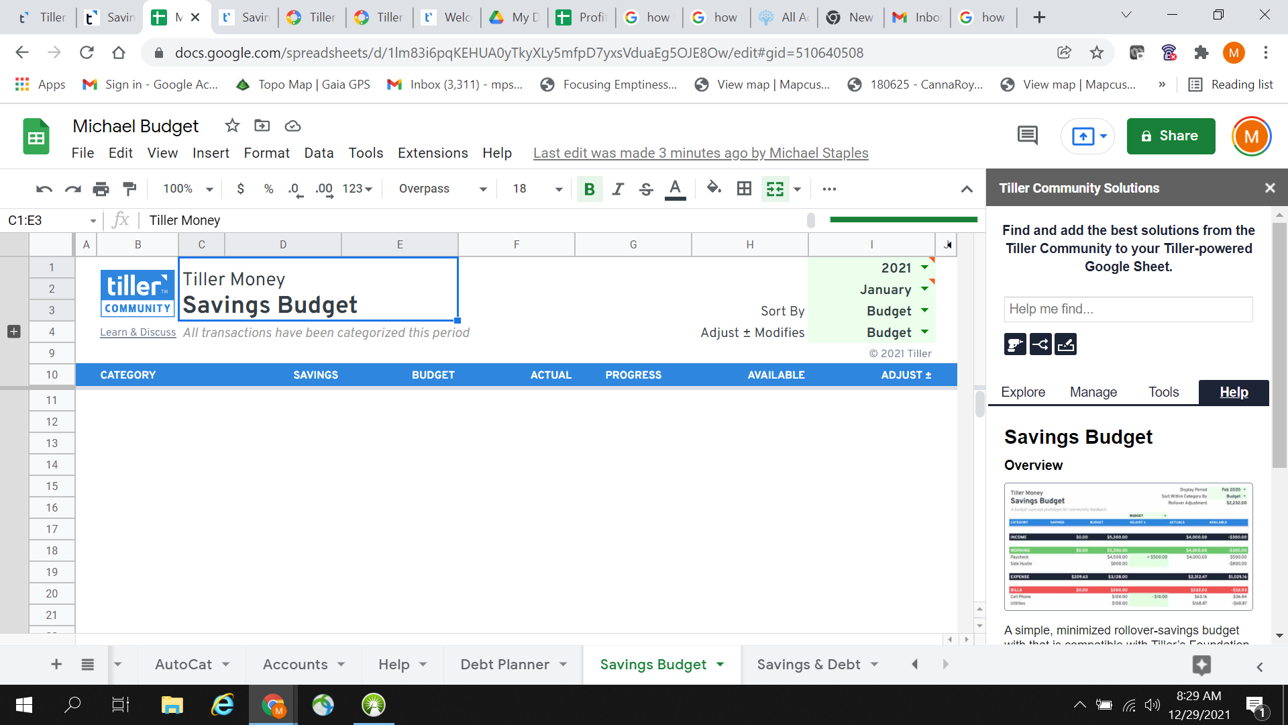The height and width of the screenshot is (725, 1288).
Task: Star the Michael Budget document
Action: (232, 126)
